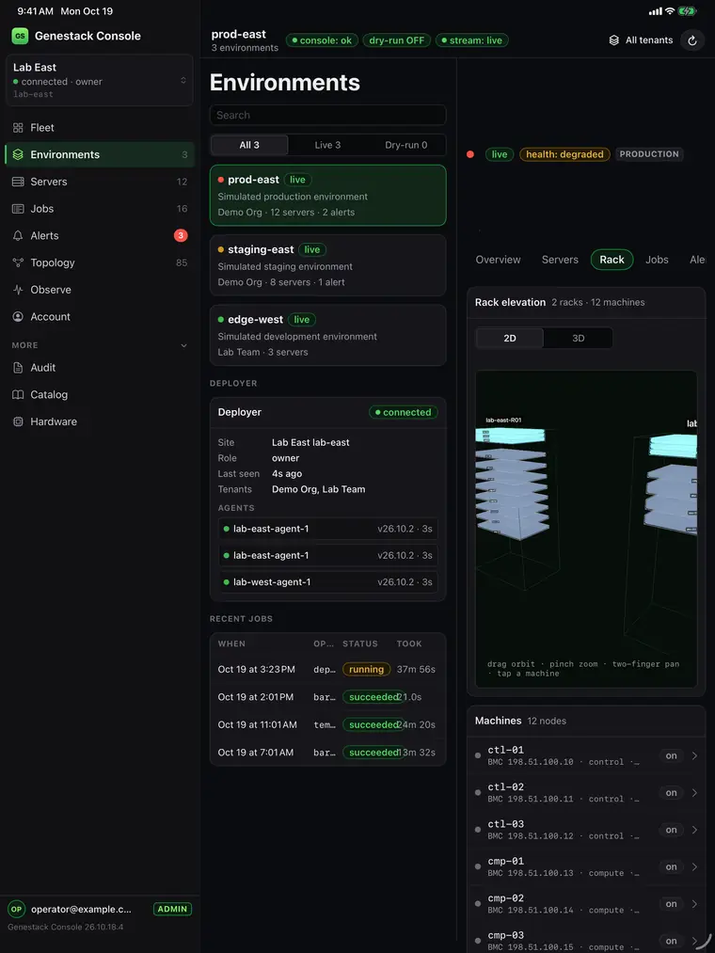Screen dimensions: 715x953
Task: Switch rack elevation to 3D view
Action: (579, 338)
